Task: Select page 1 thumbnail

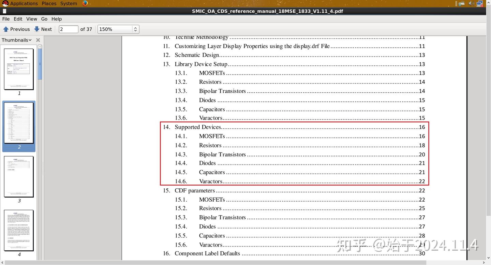Action: pyautogui.click(x=19, y=69)
